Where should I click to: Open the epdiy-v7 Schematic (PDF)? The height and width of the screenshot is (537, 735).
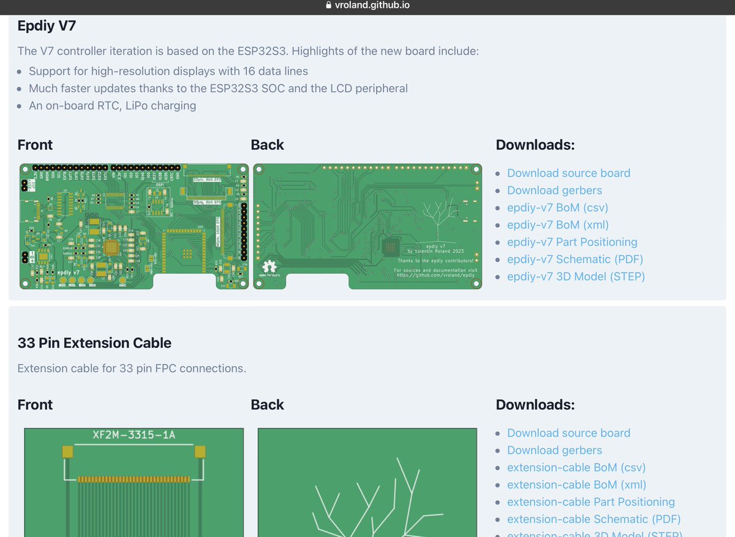tap(575, 259)
